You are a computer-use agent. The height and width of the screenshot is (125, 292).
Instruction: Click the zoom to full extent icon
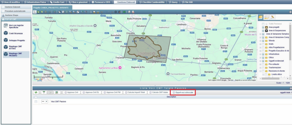[78, 12]
